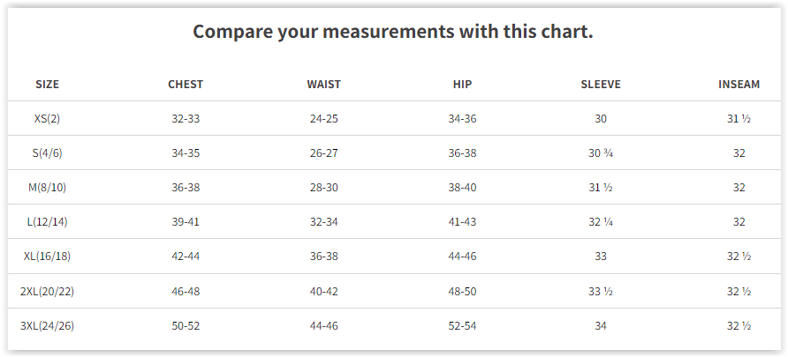788x357 pixels.
Task: Click the chart heading text
Action: pyautogui.click(x=393, y=32)
